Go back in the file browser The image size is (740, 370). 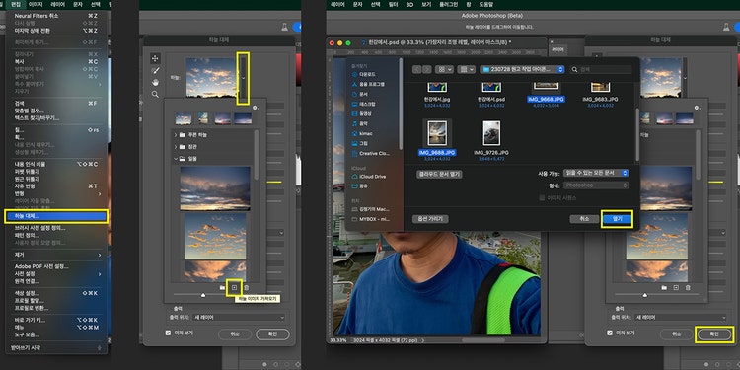(x=416, y=69)
